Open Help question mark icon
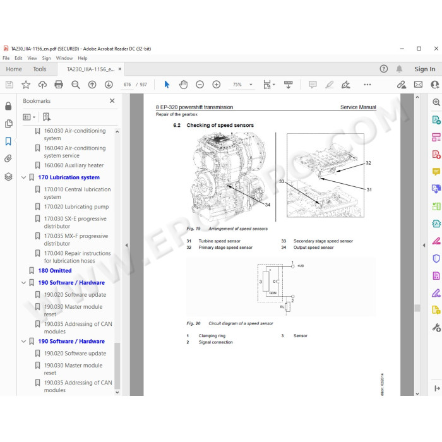Viewport: 442px width, 442px height. point(384,69)
